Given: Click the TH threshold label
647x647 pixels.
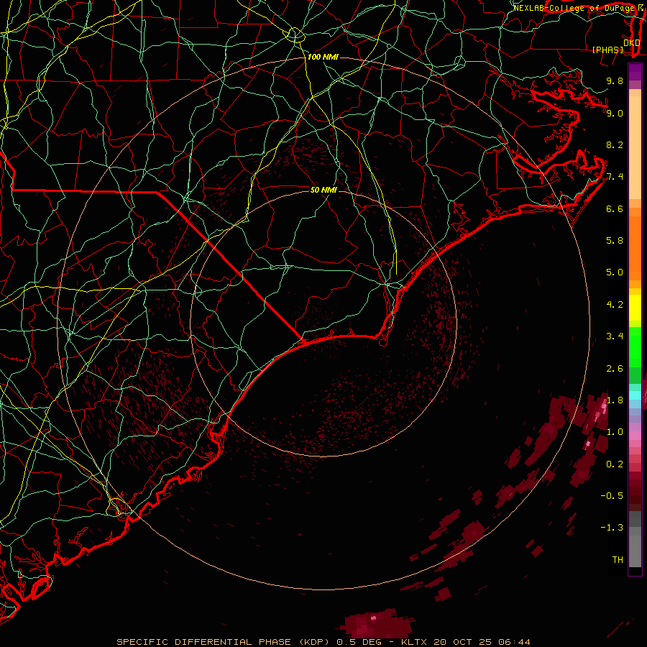Looking at the screenshot, I should click(618, 560).
